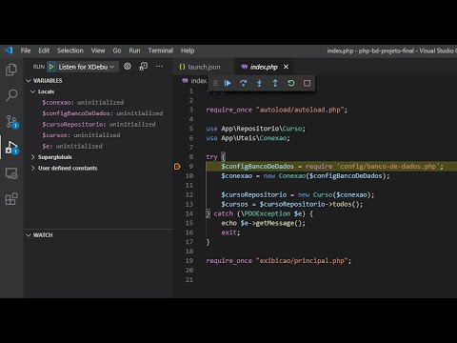Close the index.php tab

click(286, 67)
